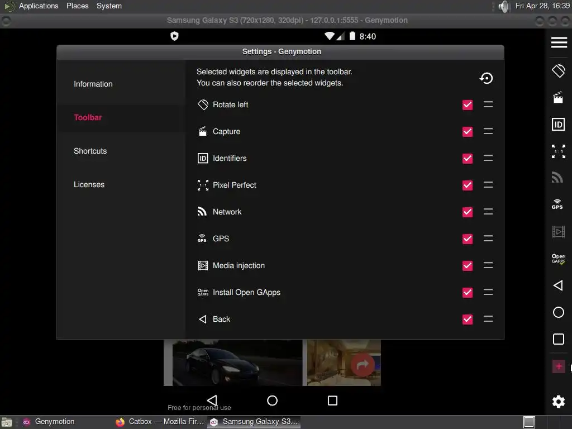Click the pink plus icon in the sidebar

click(x=559, y=366)
